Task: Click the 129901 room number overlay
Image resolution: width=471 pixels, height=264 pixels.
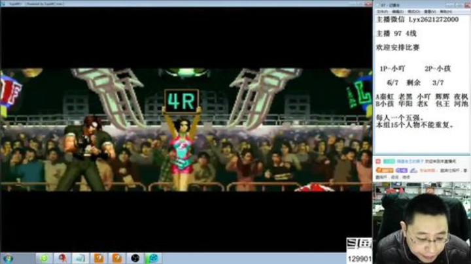Action: coord(359,259)
